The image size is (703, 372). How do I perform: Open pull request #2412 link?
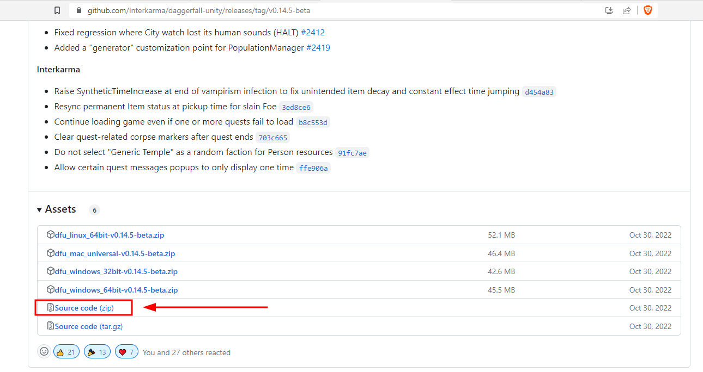point(313,33)
